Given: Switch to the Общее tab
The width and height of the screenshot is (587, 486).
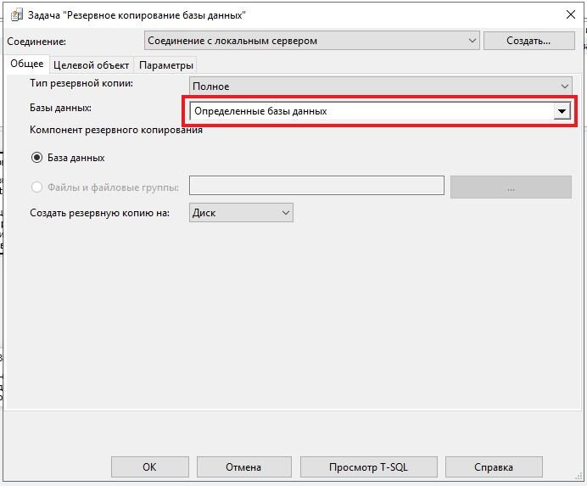Looking at the screenshot, I should (x=26, y=64).
